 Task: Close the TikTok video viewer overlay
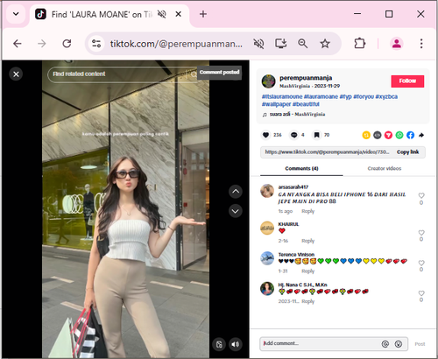pyautogui.click(x=16, y=74)
